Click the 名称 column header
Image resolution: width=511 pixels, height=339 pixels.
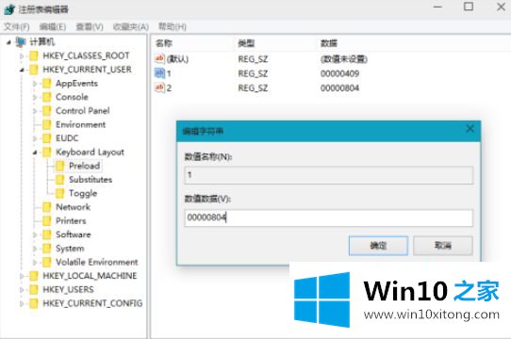pyautogui.click(x=164, y=43)
